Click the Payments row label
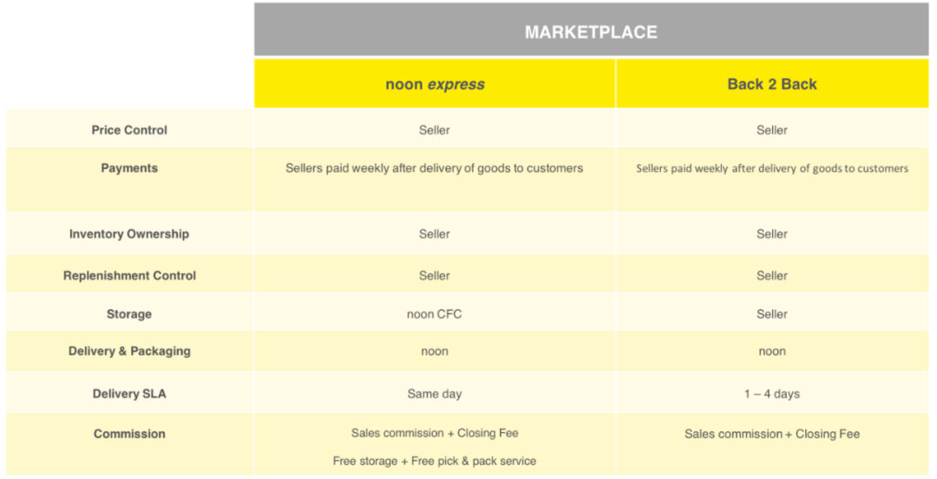Image resolution: width=937 pixels, height=479 pixels. click(129, 168)
